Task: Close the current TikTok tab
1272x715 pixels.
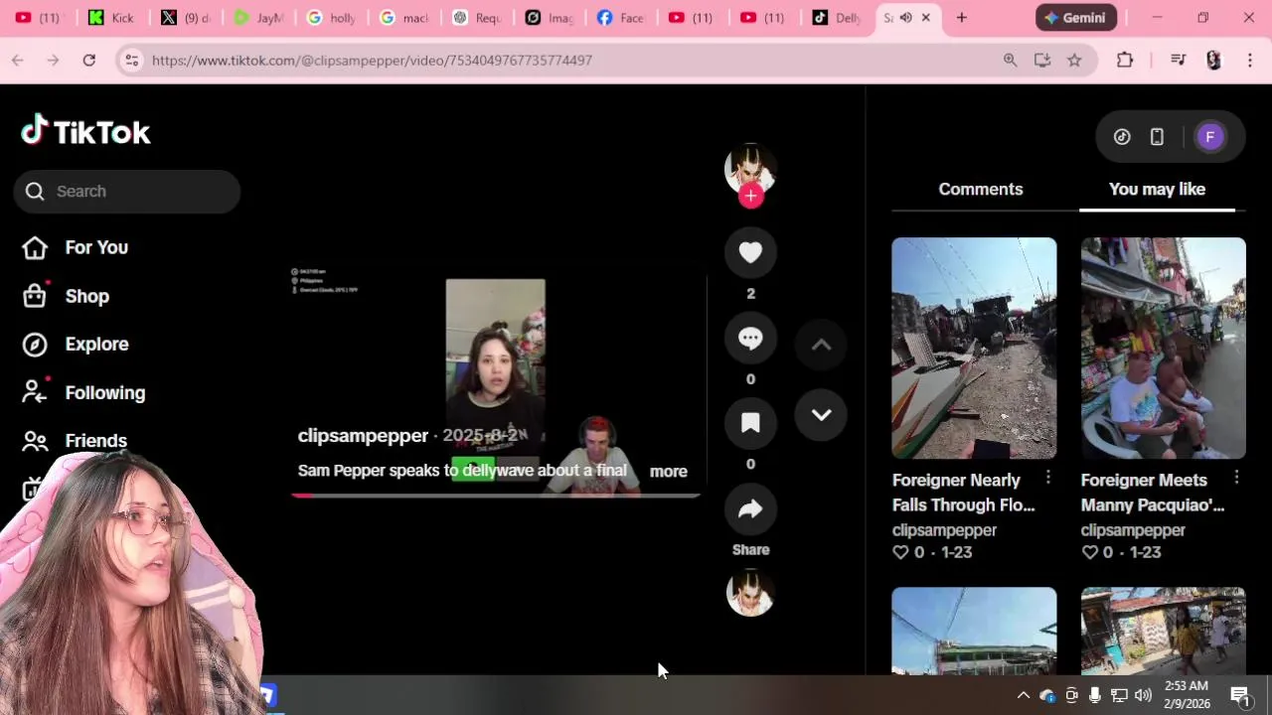Action: click(926, 18)
